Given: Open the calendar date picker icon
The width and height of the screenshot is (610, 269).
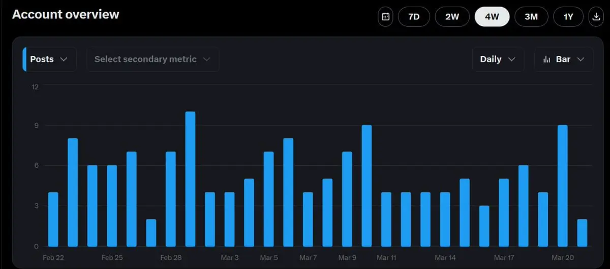Looking at the screenshot, I should (386, 17).
